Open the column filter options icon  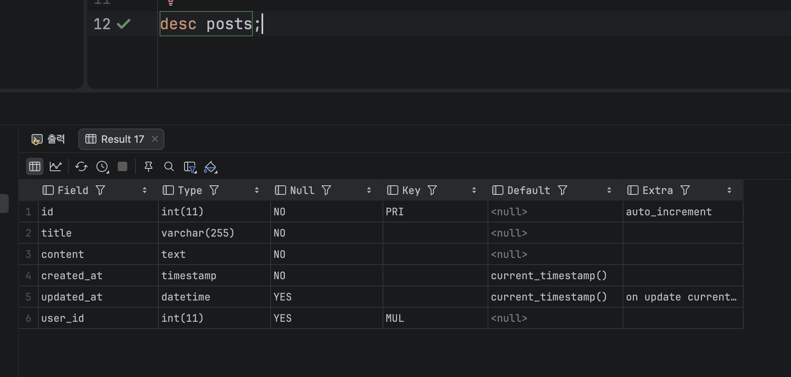coord(190,167)
